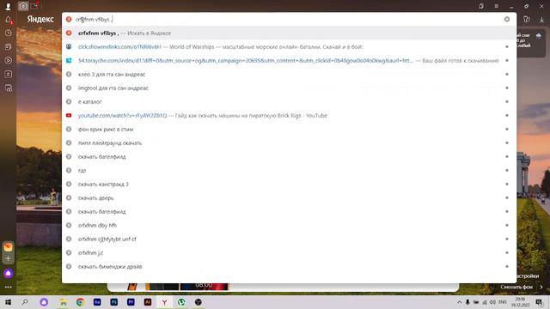The height and width of the screenshot is (309, 550).
Task: Open the youtube.com Brick Rigs guide suggestion
Action: (289, 115)
